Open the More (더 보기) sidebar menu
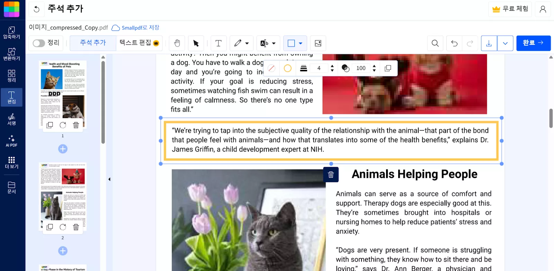Viewport: 554px width, 271px height. click(11, 162)
